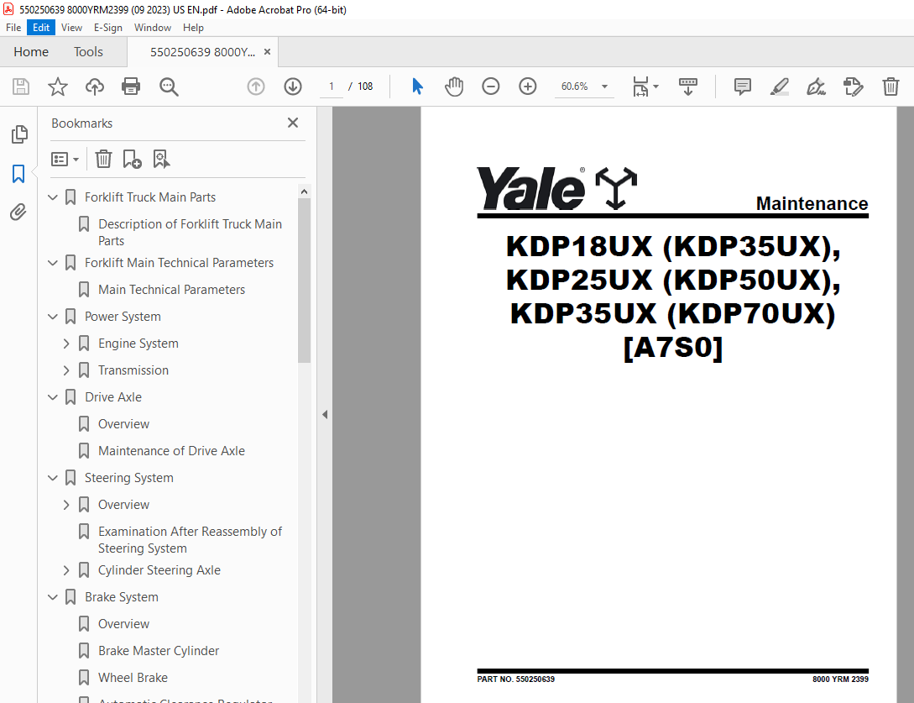Viewport: 914px width, 703px height.
Task: Open Overview bookmark under Brake System
Action: (x=123, y=624)
